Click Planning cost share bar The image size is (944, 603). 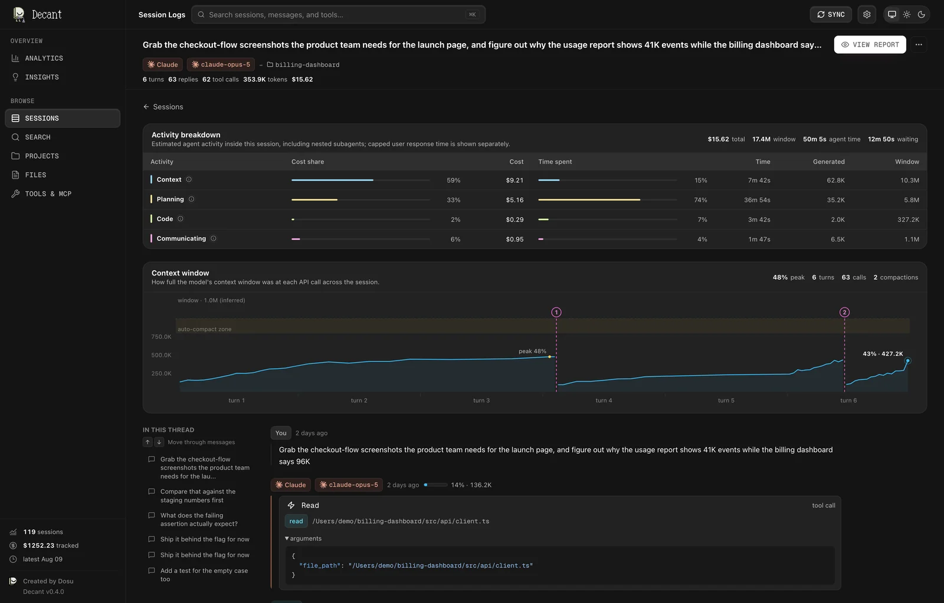tap(360, 200)
